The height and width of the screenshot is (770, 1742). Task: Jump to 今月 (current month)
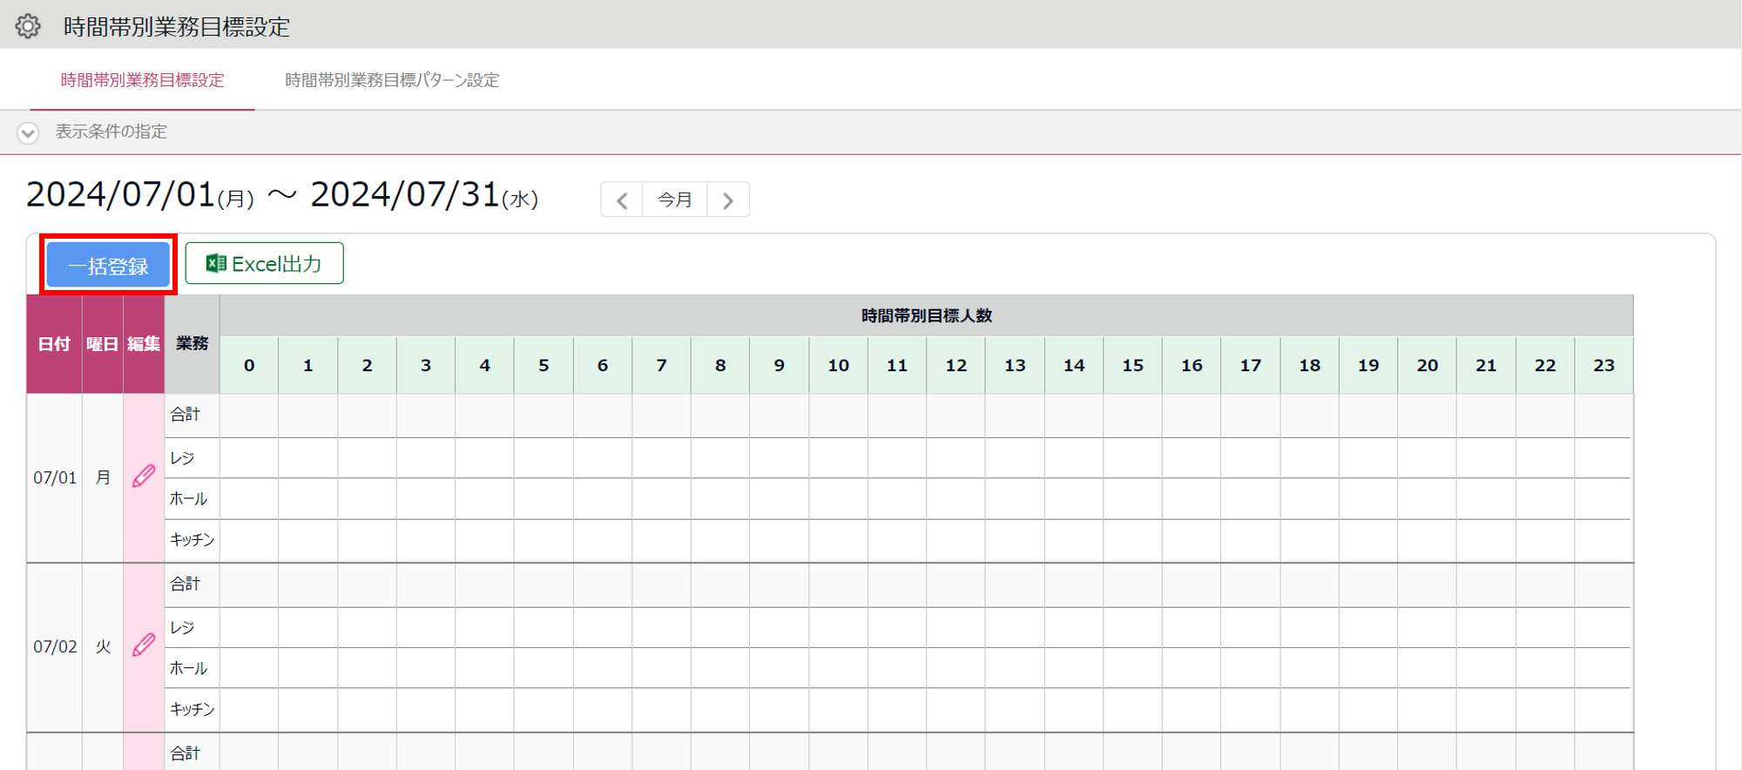[x=675, y=200]
